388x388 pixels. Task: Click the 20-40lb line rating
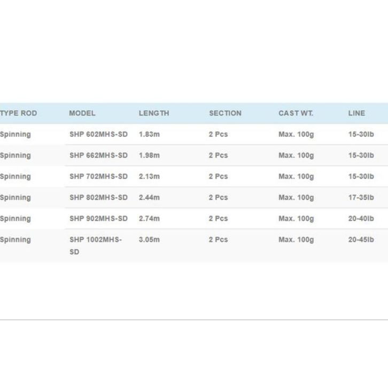pos(361,219)
